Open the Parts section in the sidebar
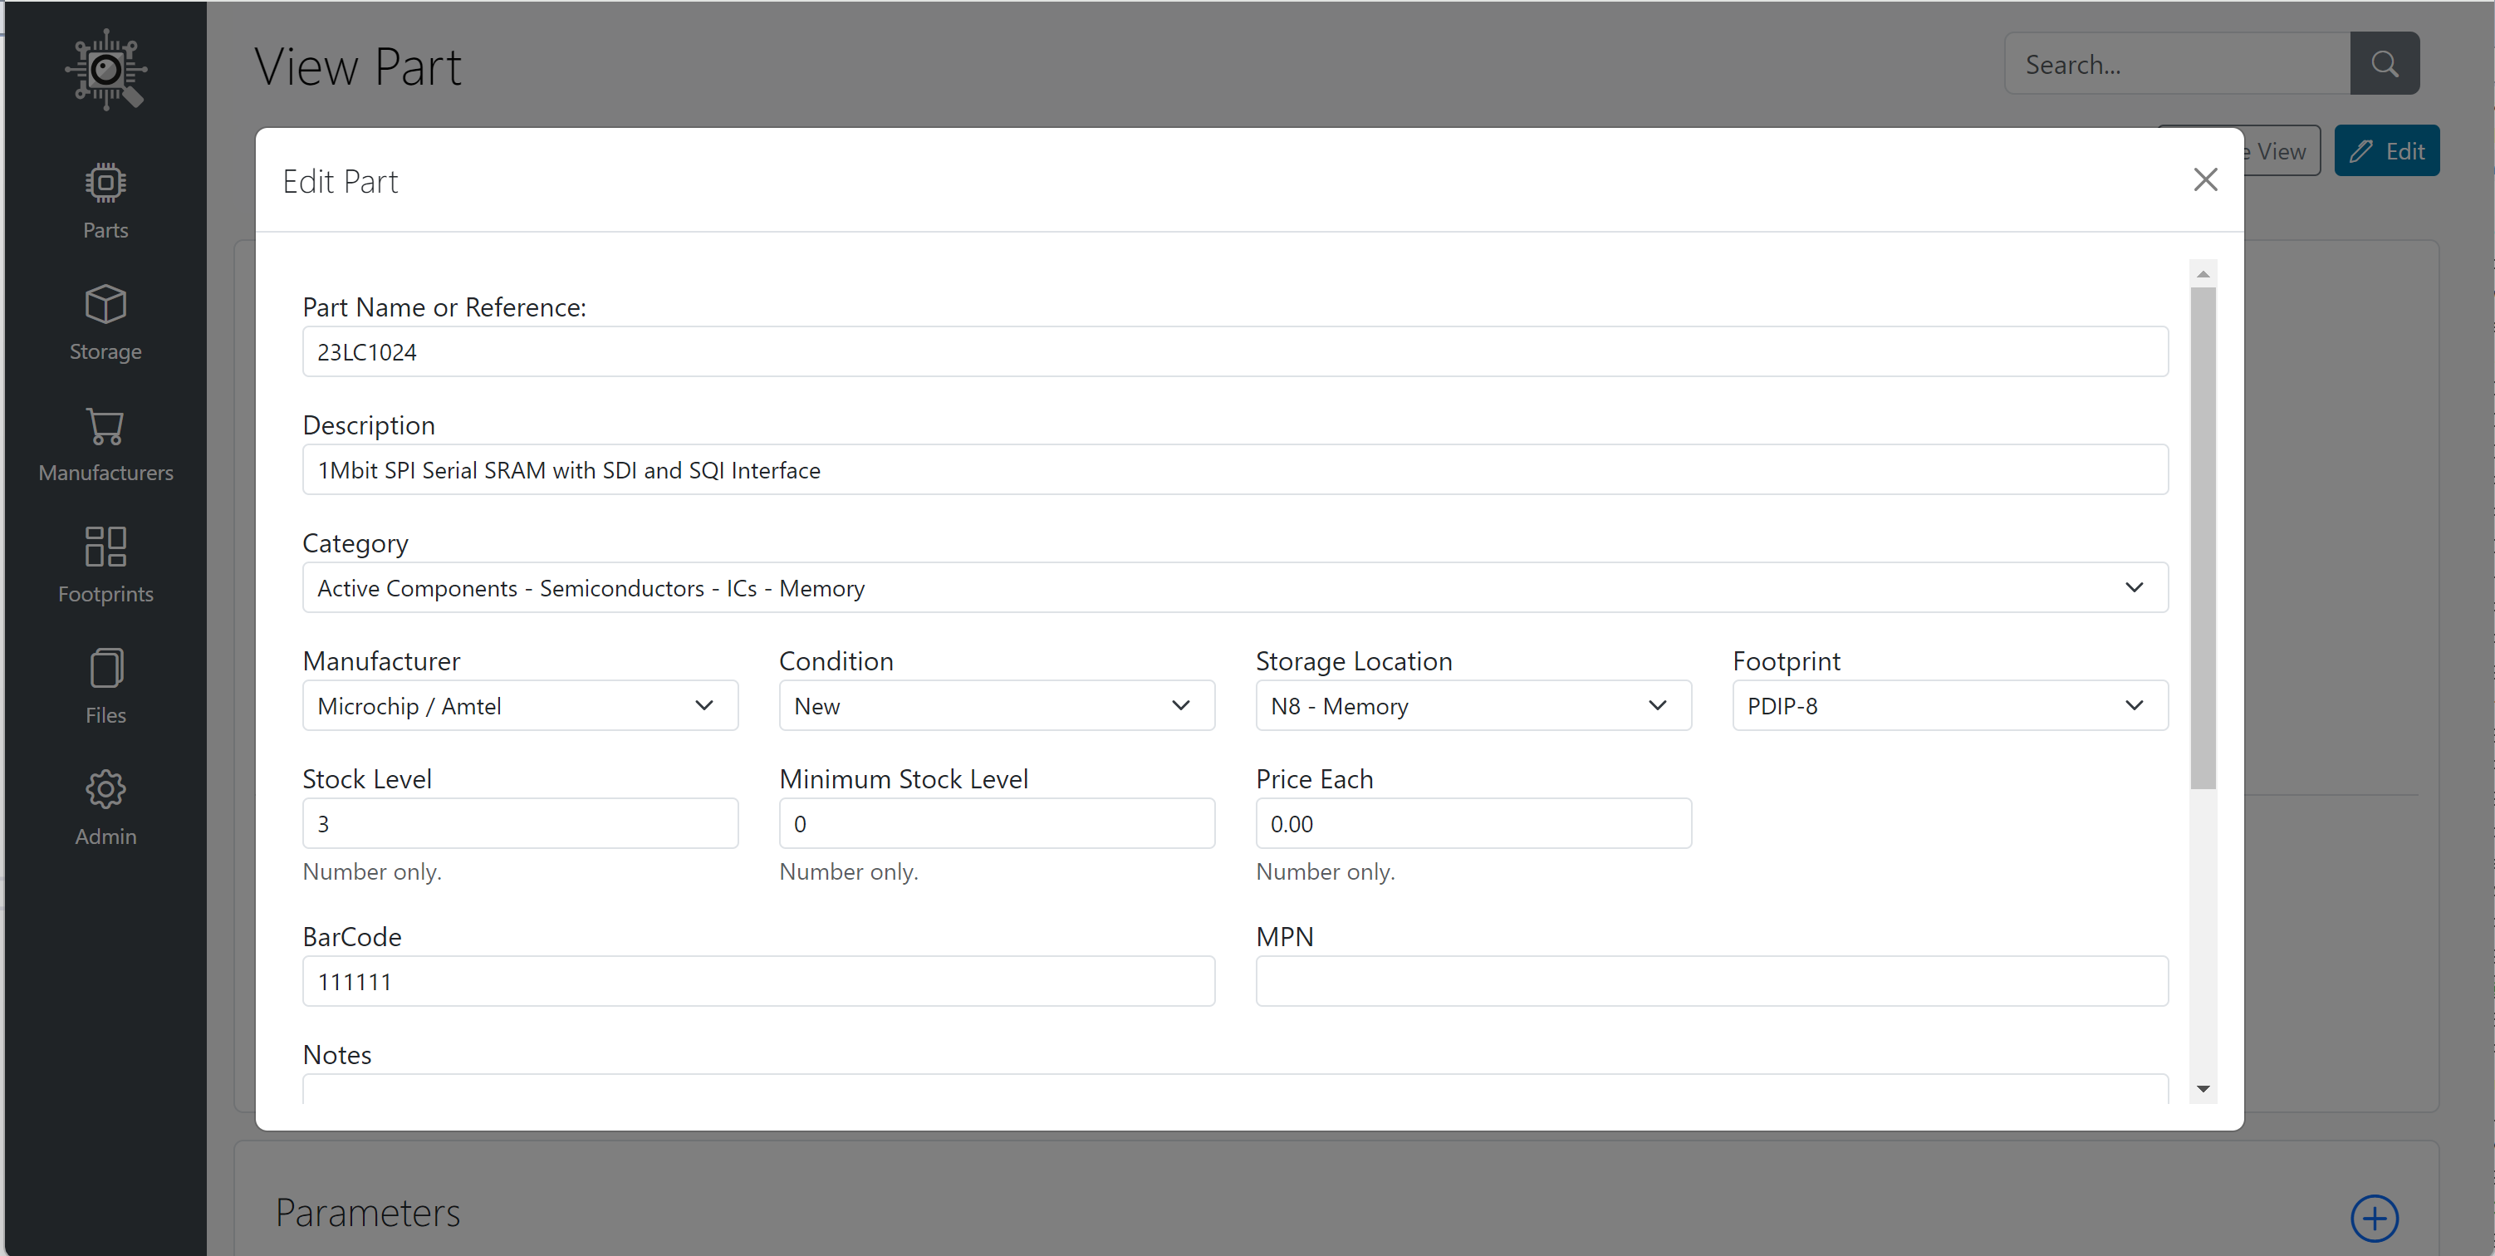 105,199
